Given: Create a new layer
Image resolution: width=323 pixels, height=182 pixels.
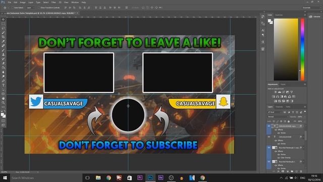Looking at the screenshot, I should tap(296, 171).
